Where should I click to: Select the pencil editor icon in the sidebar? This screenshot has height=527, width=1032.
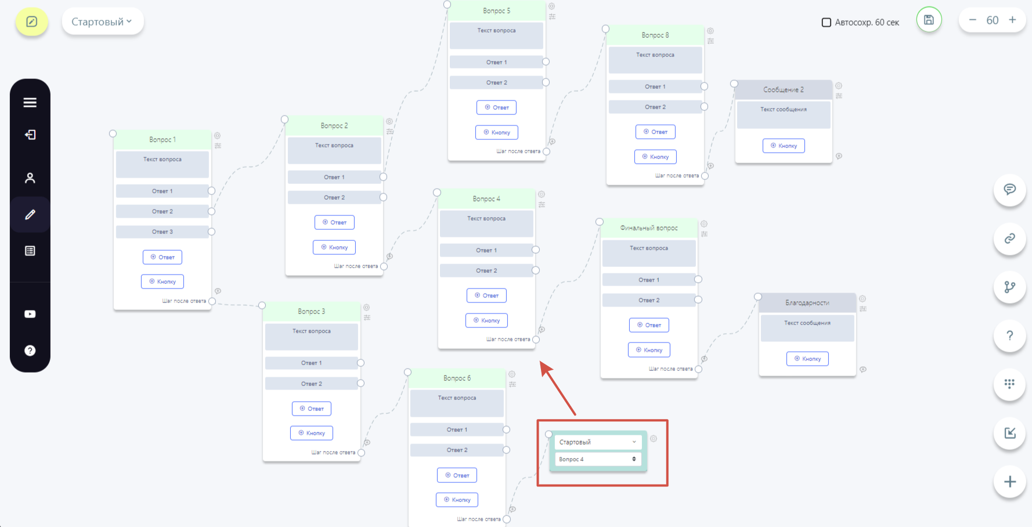pyautogui.click(x=30, y=215)
